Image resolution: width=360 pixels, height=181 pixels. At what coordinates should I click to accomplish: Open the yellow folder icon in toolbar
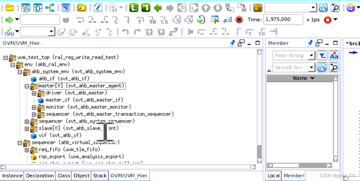point(10,8)
